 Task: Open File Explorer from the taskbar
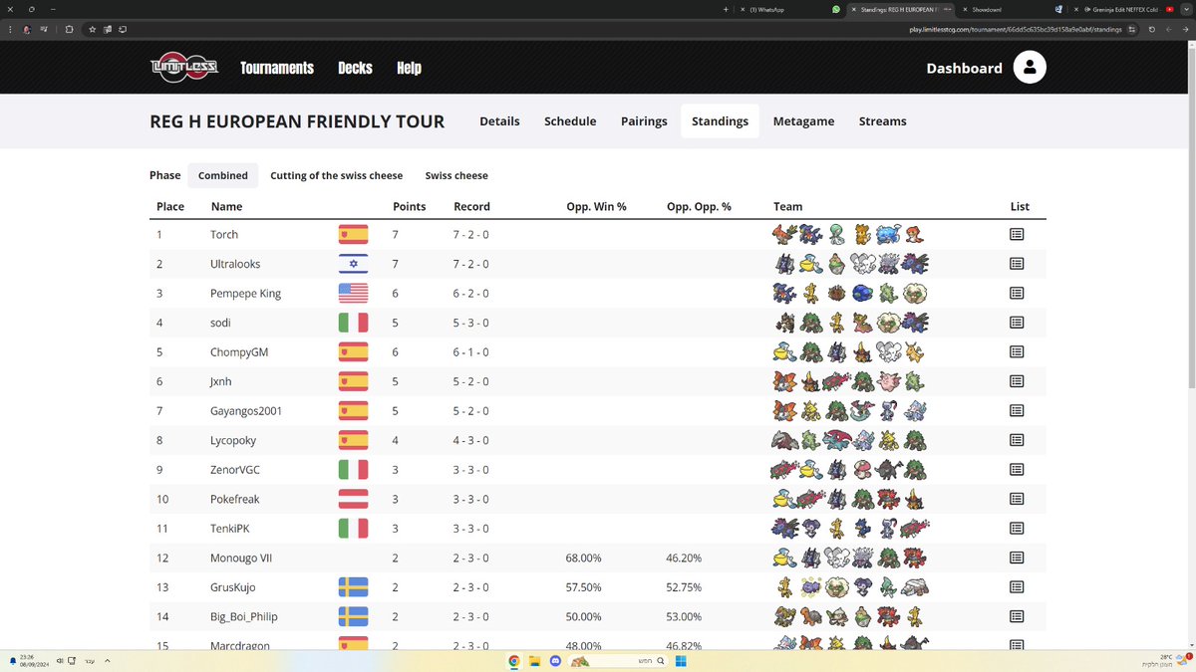534,660
